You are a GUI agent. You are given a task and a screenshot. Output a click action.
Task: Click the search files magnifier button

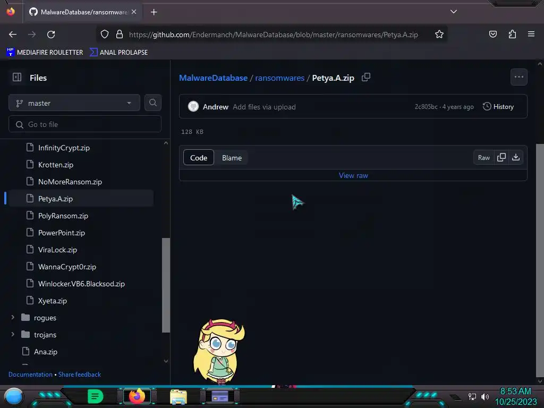click(x=152, y=103)
